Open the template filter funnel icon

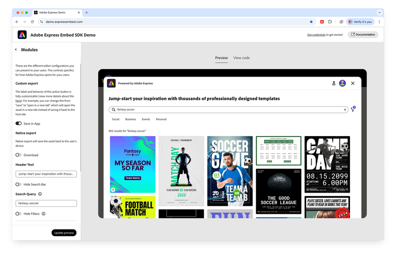pyautogui.click(x=352, y=109)
